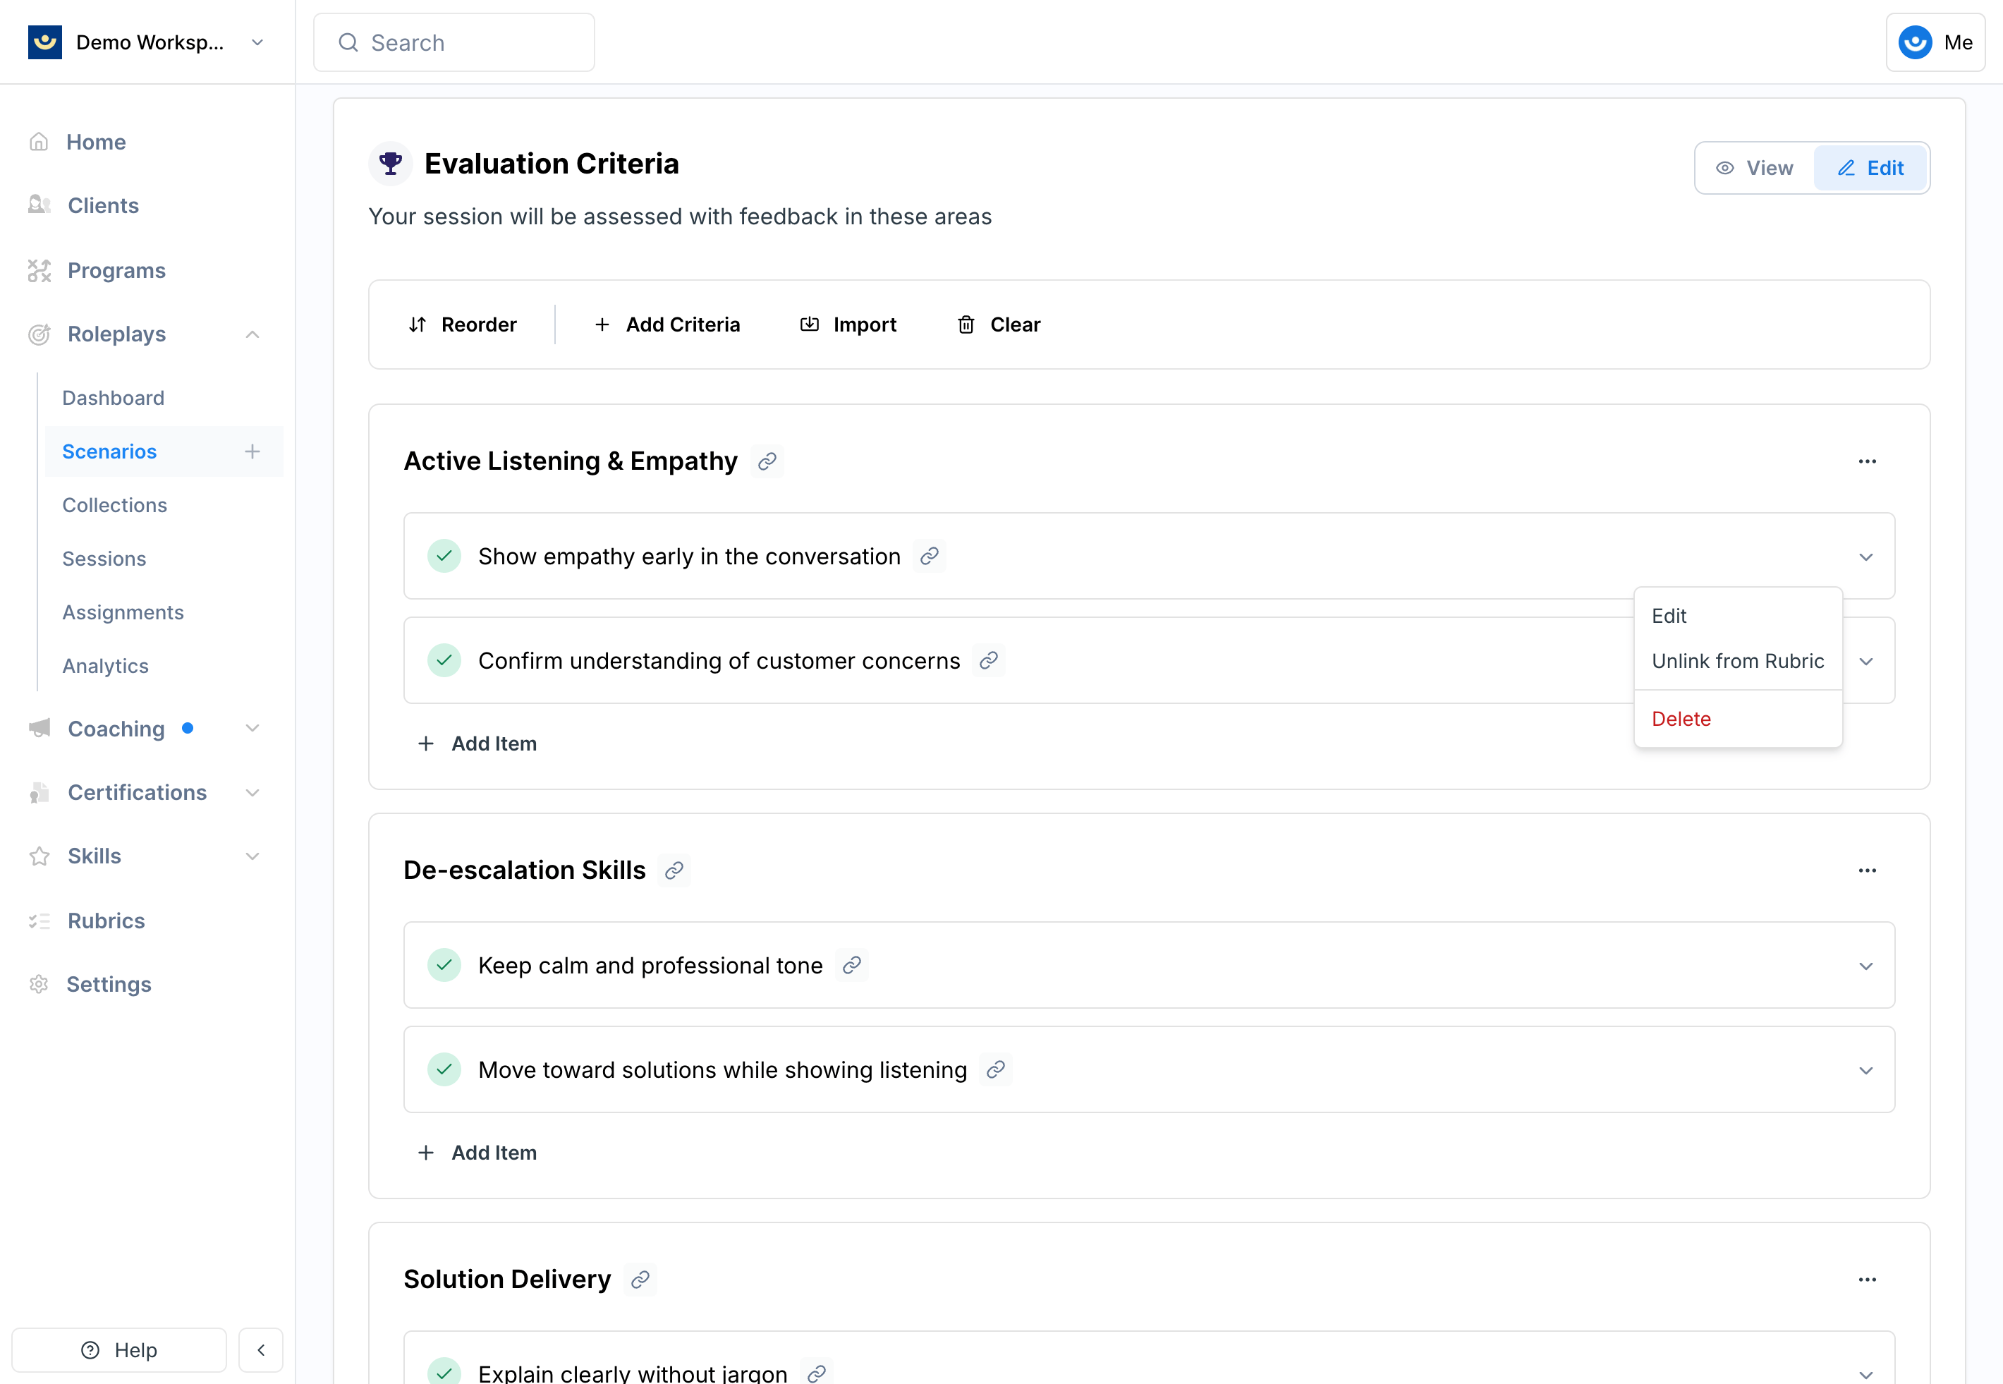Open Clients from the sidebar
The image size is (2003, 1384).
pyautogui.click(x=102, y=205)
